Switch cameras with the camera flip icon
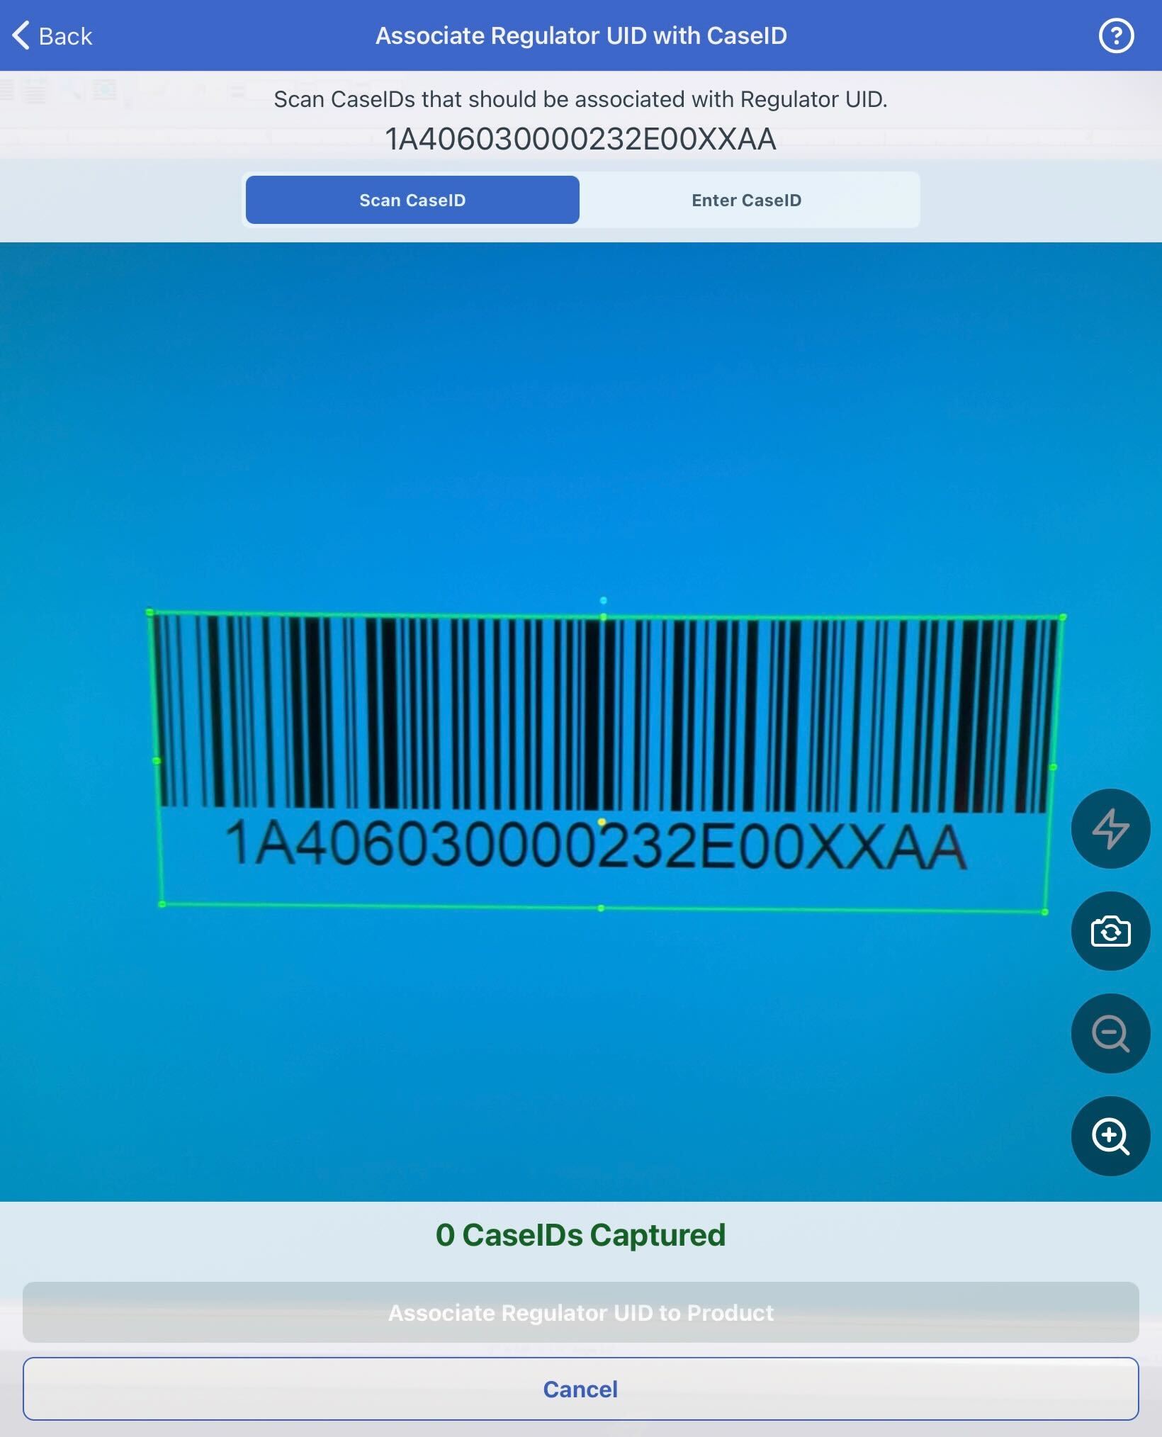The width and height of the screenshot is (1162, 1437). point(1110,932)
